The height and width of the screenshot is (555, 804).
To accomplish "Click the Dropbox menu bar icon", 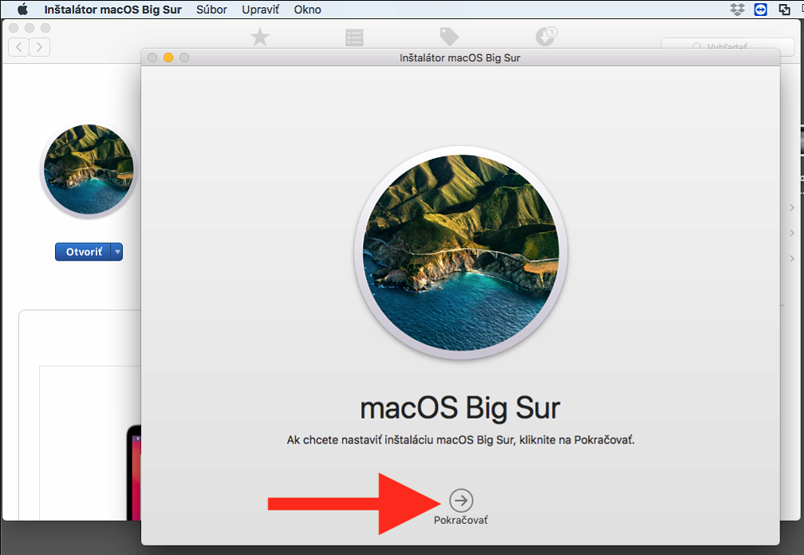I will 738,10.
